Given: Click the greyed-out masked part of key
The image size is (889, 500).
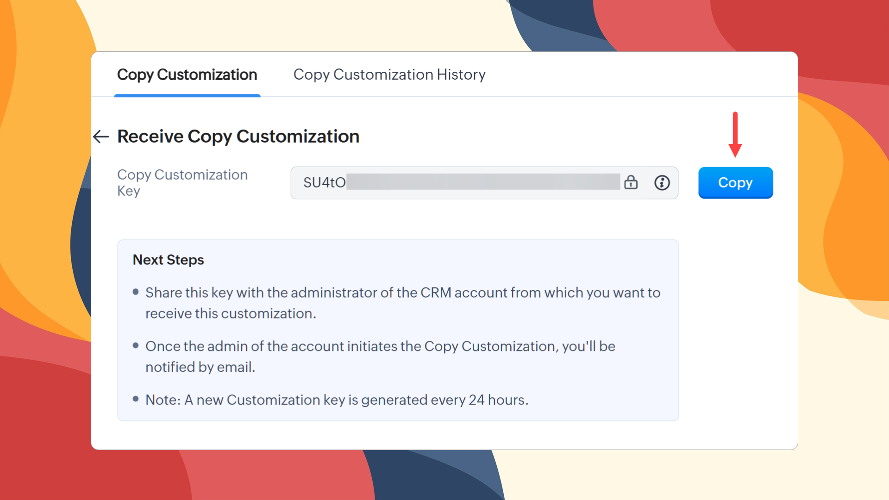Looking at the screenshot, I should pos(483,182).
